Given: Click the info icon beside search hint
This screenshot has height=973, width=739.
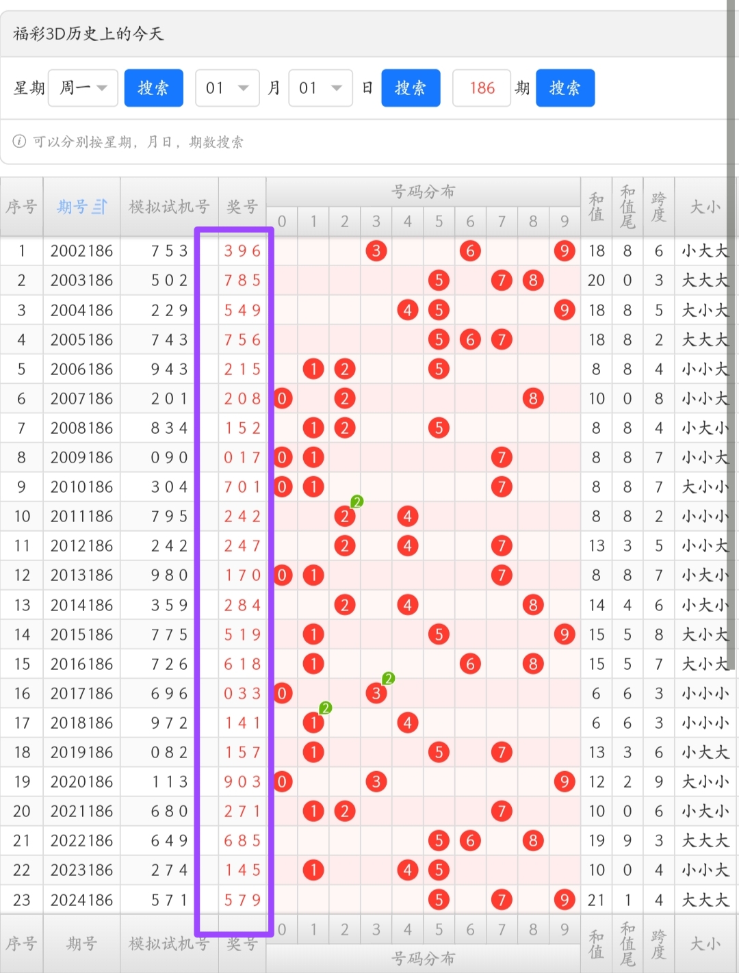Looking at the screenshot, I should [x=19, y=142].
